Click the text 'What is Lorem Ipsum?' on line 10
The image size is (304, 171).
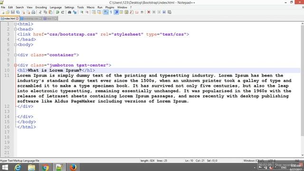[x=55, y=70]
